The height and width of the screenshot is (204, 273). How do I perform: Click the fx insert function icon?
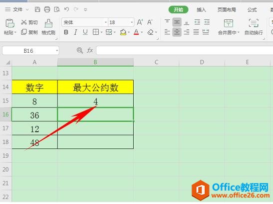click(90, 51)
